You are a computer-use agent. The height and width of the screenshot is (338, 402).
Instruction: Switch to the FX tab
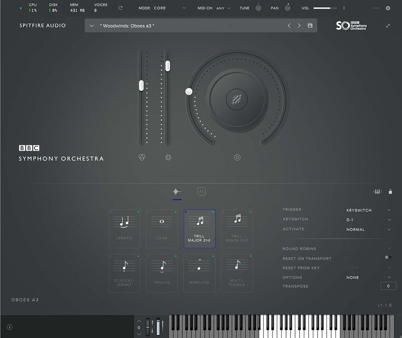point(201,191)
